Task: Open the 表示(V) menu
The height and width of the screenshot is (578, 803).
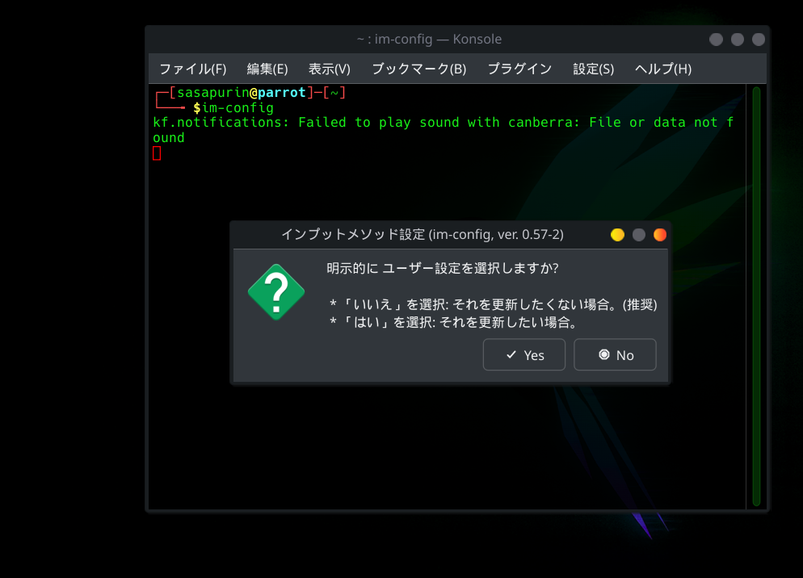Action: [328, 69]
